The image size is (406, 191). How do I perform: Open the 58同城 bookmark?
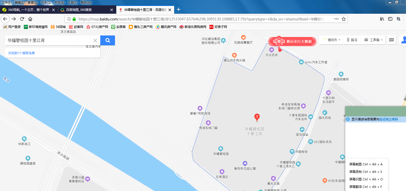[58, 27]
